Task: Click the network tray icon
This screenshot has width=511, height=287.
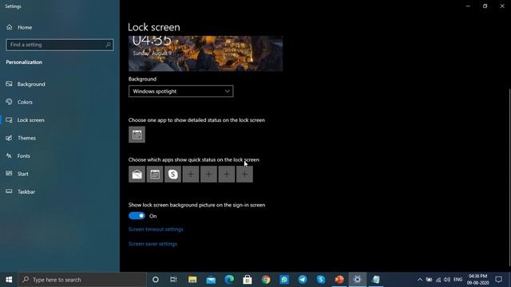Action: click(x=438, y=280)
